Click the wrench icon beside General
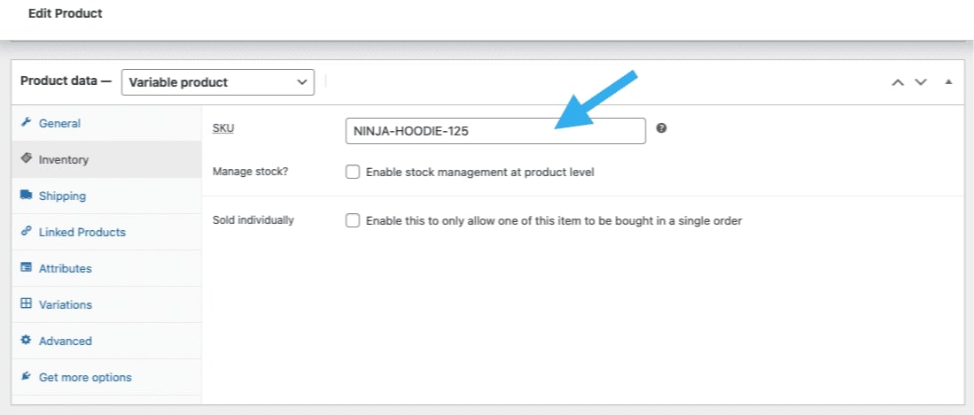 [x=26, y=122]
